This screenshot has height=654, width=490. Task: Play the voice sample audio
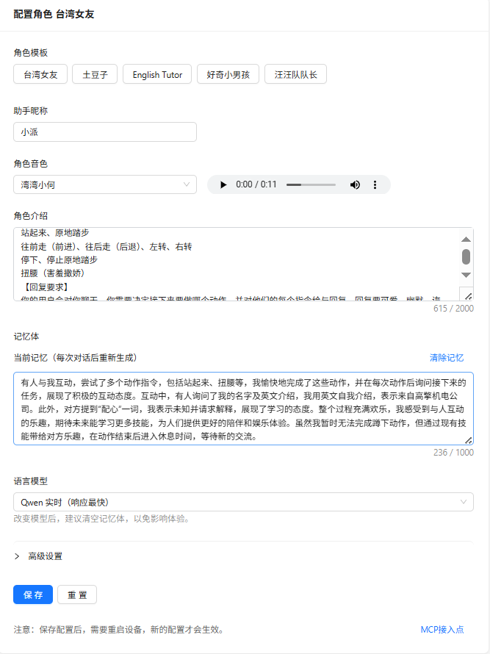tap(223, 184)
